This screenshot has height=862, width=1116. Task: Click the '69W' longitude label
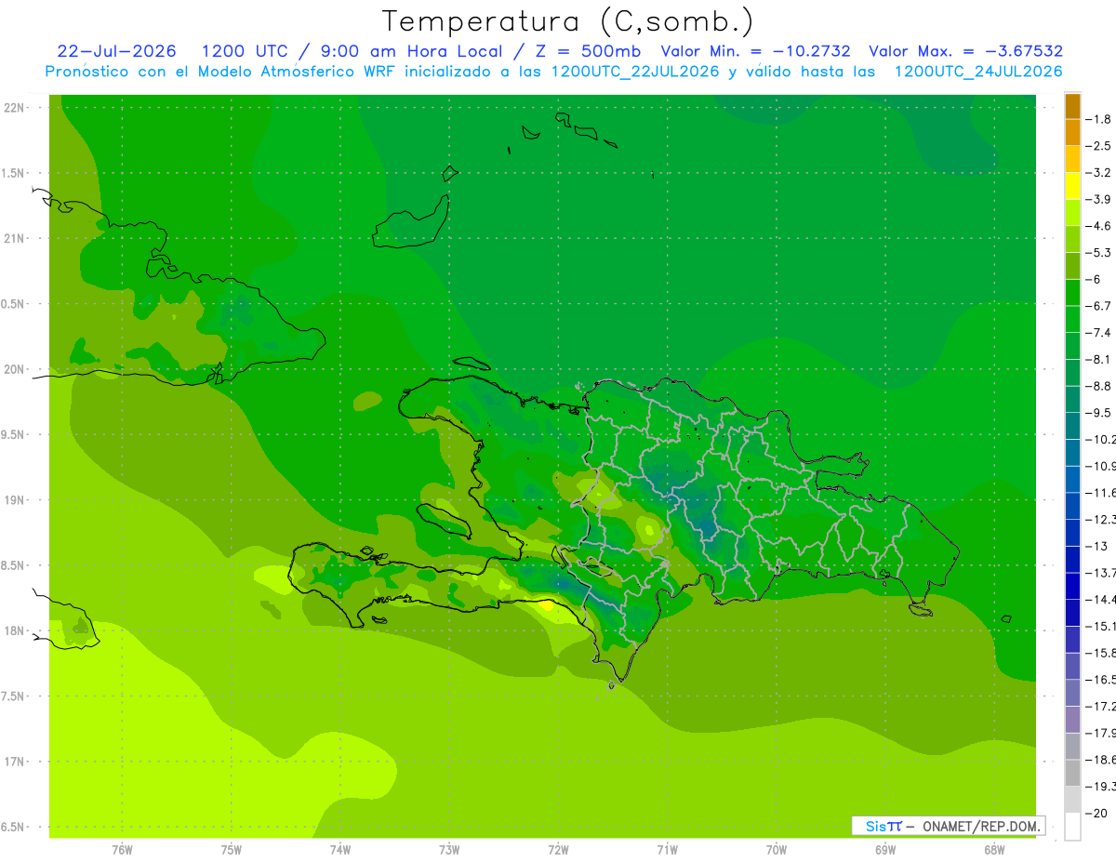click(x=884, y=850)
